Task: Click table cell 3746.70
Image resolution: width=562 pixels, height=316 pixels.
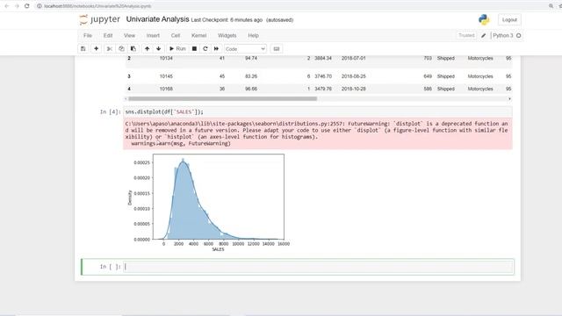Action: point(323,76)
